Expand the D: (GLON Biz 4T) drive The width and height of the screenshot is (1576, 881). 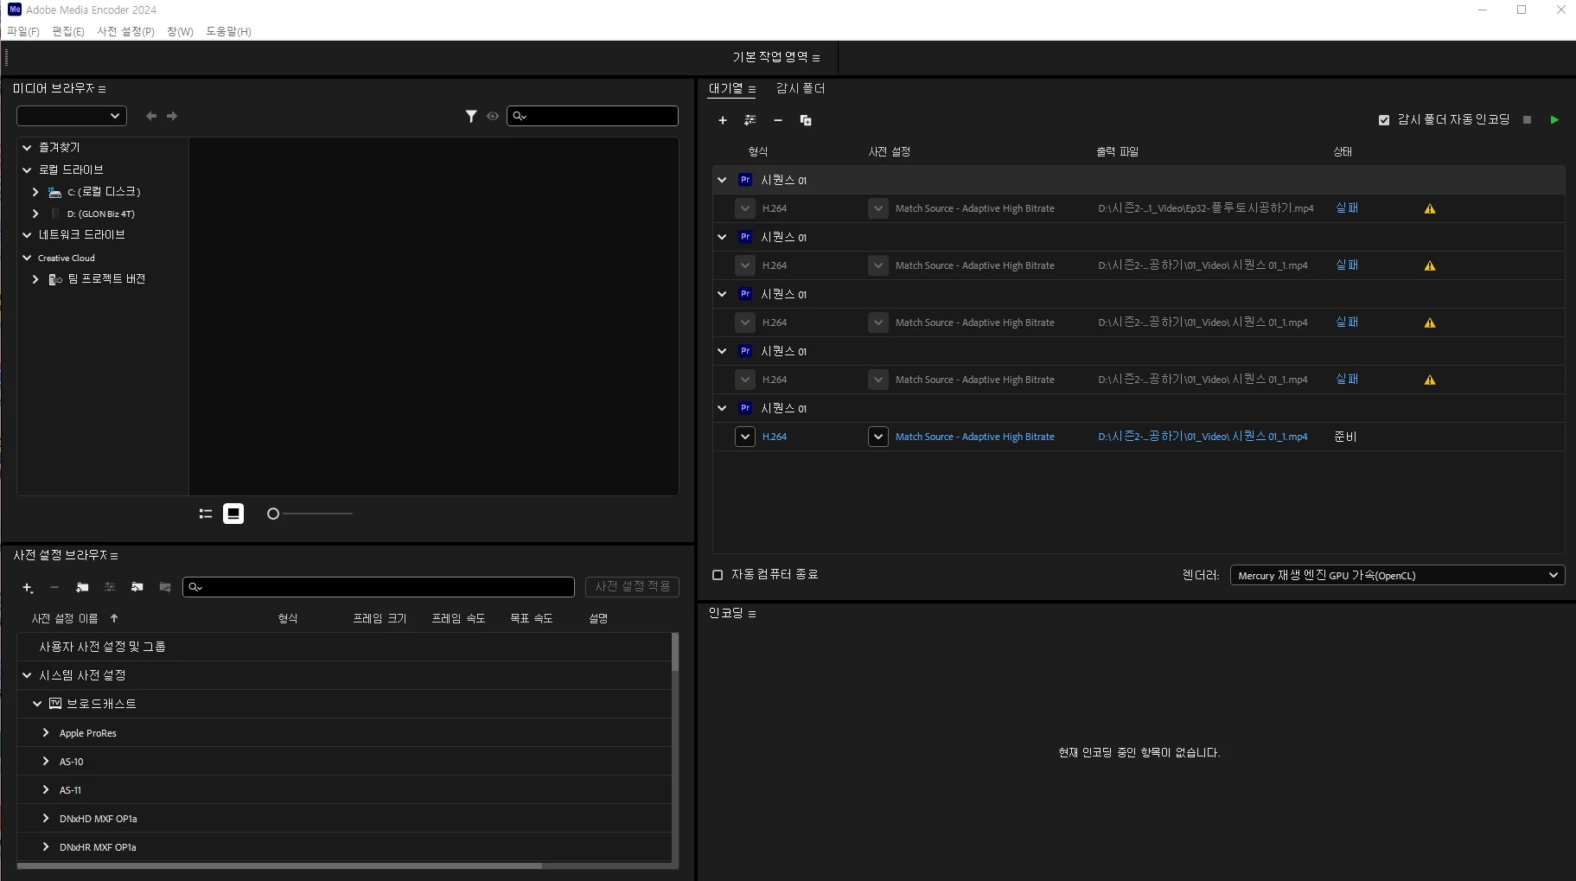coord(35,214)
